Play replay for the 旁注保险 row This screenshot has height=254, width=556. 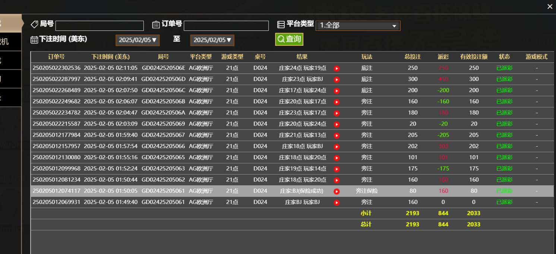pyautogui.click(x=337, y=191)
